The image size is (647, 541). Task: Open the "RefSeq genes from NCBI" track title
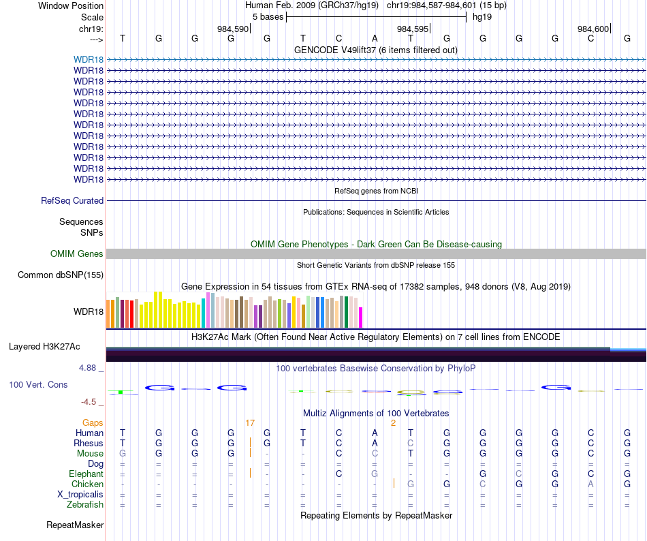tap(376, 191)
